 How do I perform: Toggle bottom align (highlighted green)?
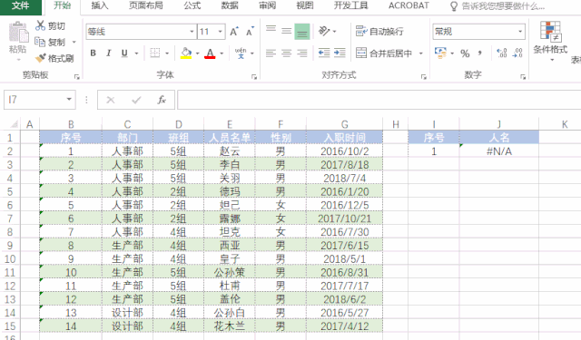point(302,32)
